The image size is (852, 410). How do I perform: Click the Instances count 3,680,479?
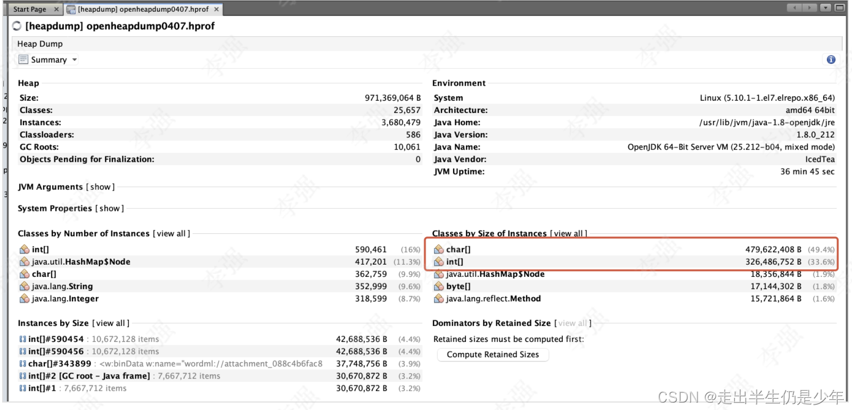(401, 122)
